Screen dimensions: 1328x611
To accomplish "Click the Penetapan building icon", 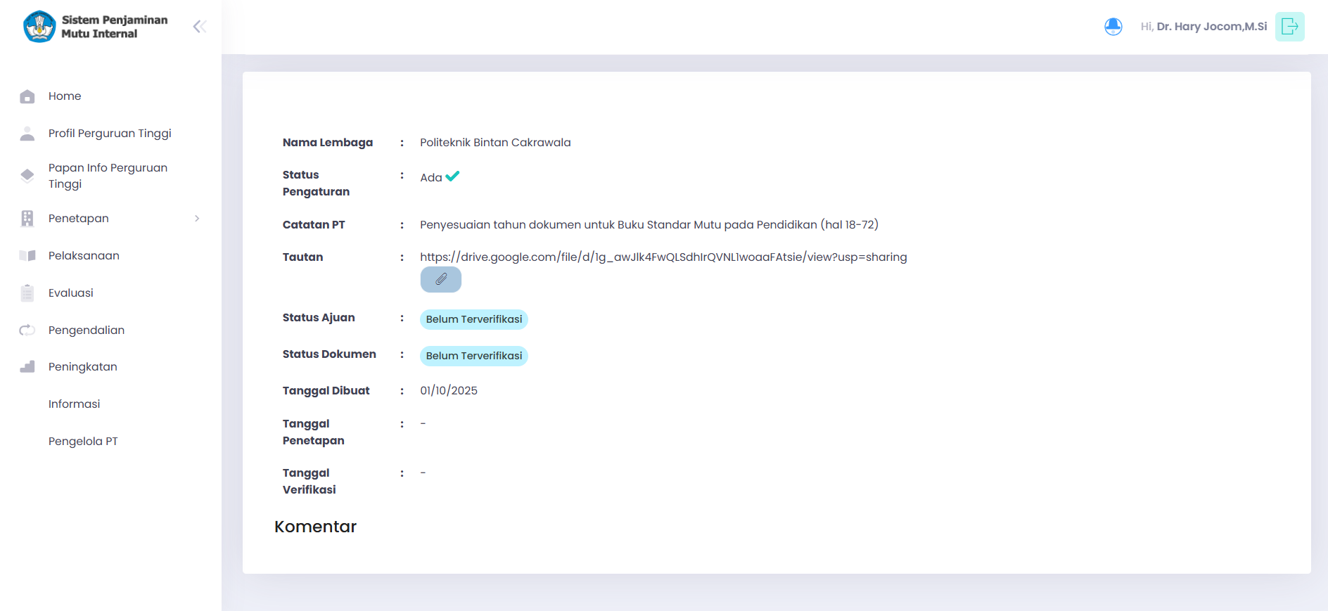I will click(x=27, y=219).
